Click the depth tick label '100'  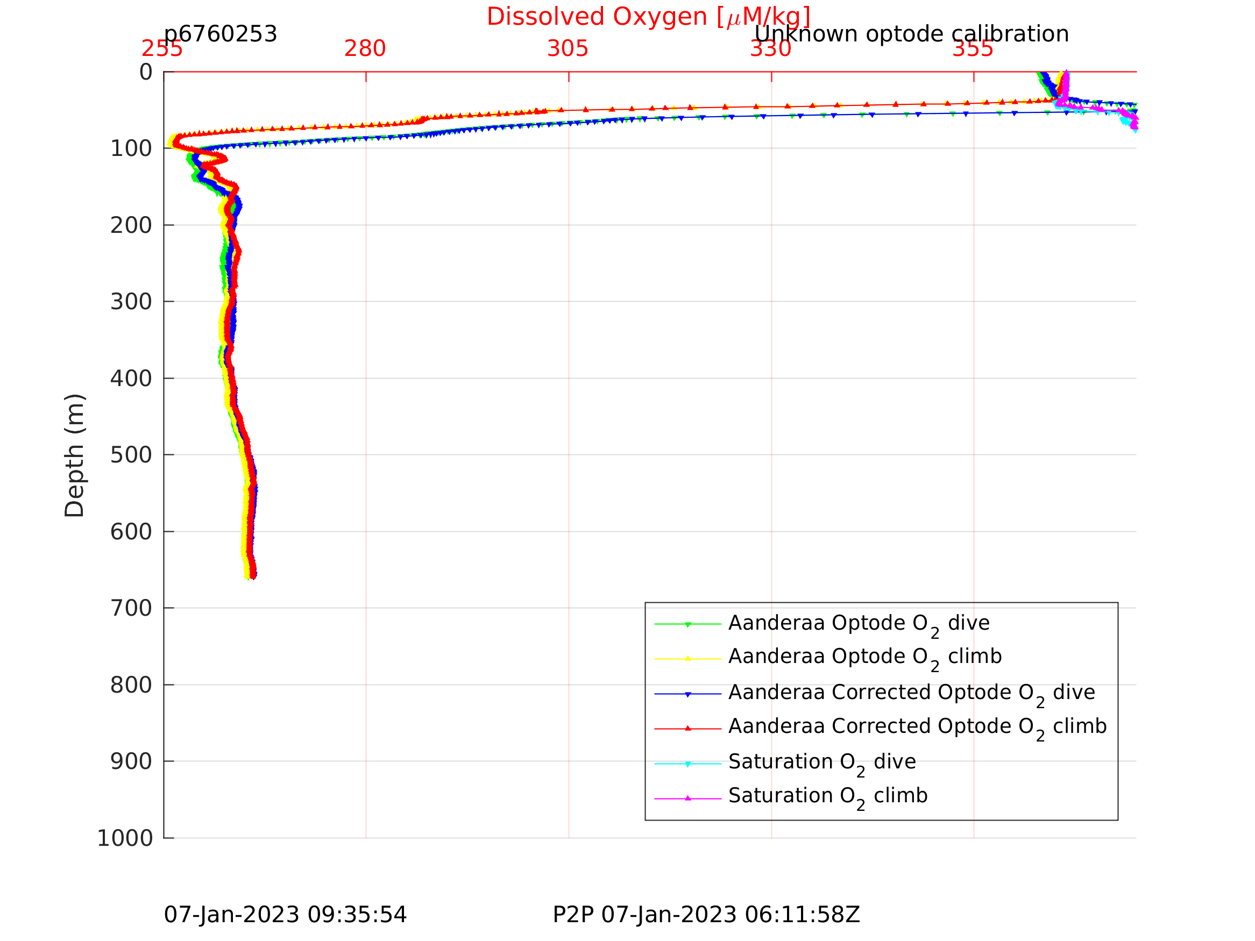click(131, 148)
